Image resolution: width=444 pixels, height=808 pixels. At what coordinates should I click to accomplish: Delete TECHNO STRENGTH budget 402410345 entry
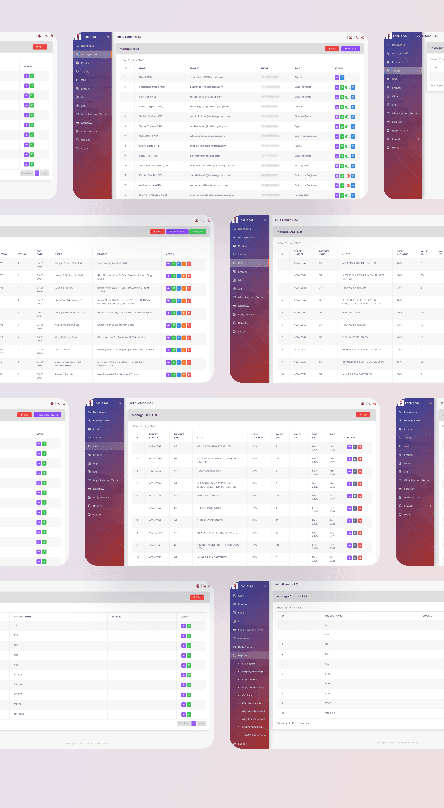click(x=360, y=471)
